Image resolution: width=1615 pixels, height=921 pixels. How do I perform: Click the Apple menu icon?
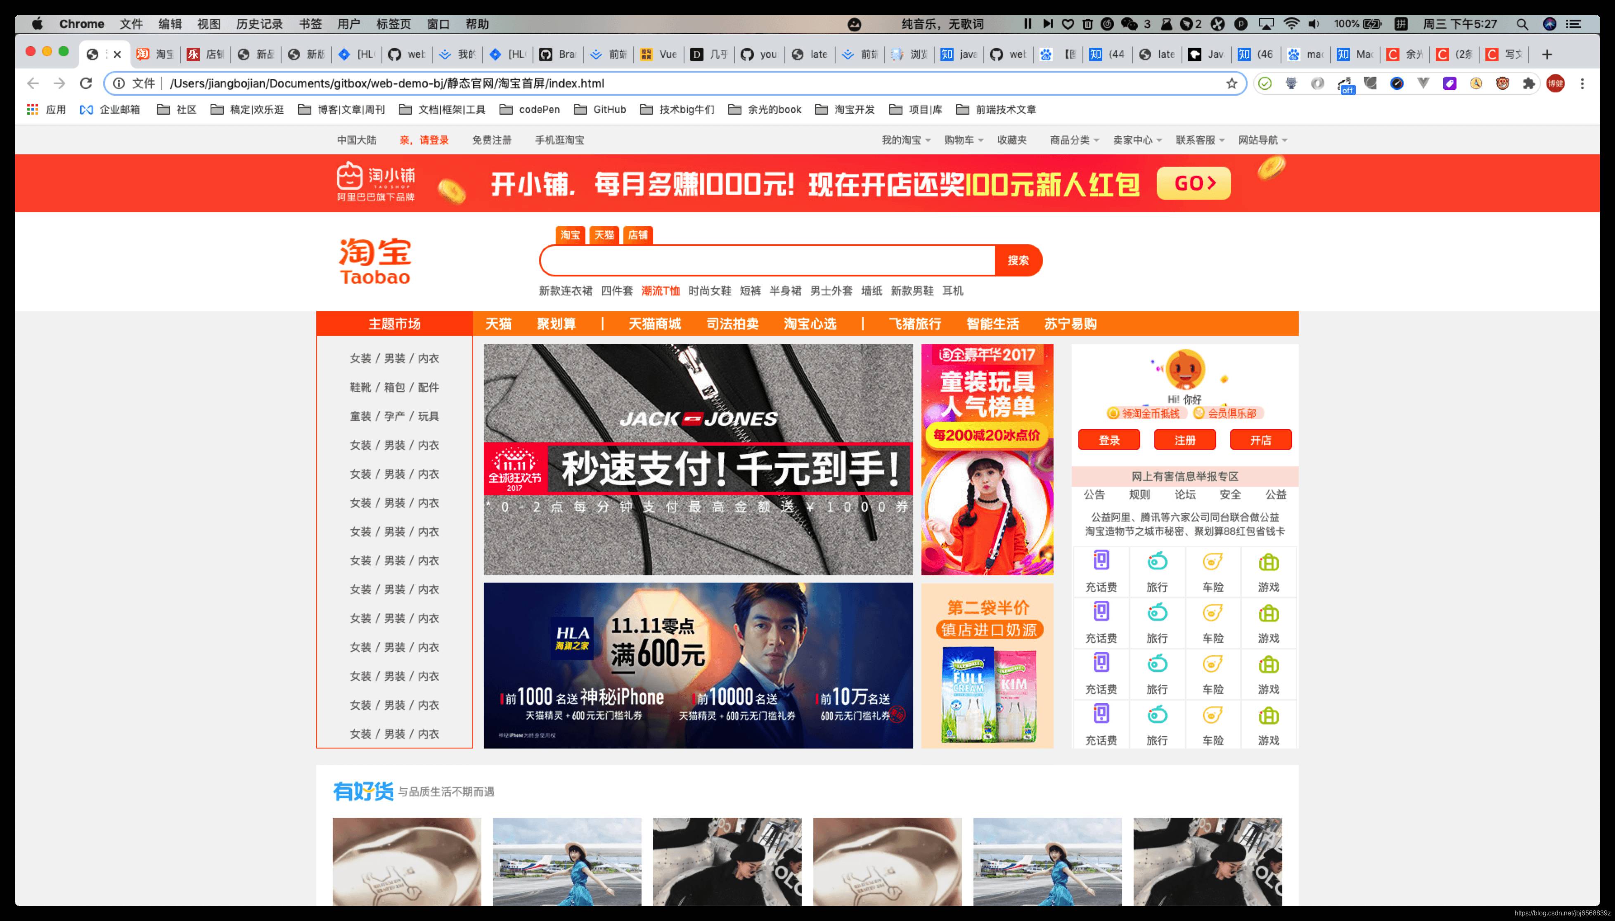point(37,24)
